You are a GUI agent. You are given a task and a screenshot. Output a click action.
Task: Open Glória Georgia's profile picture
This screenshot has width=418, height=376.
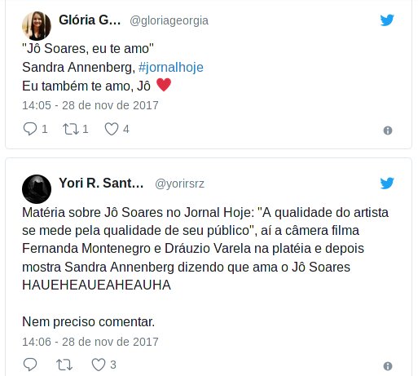pyautogui.click(x=37, y=26)
